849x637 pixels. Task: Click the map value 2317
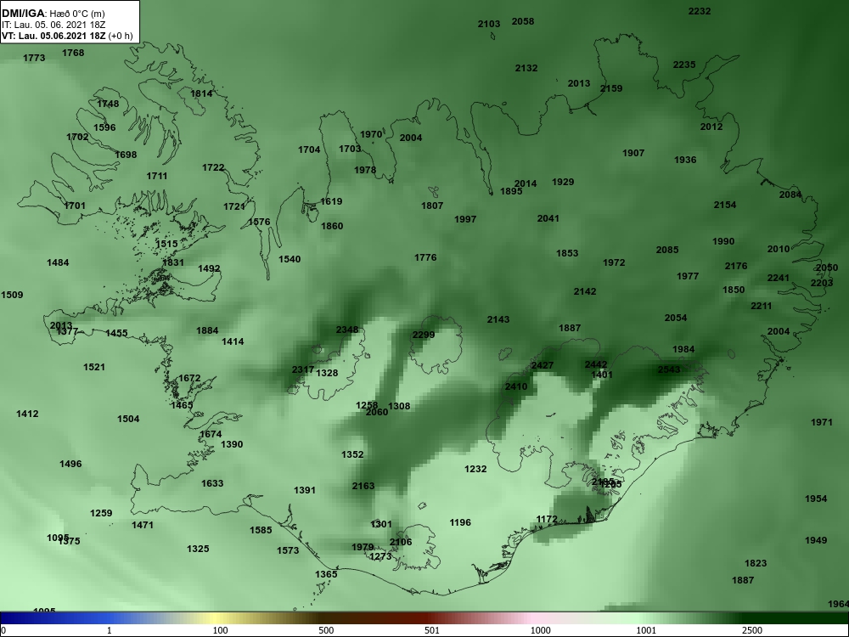coord(303,370)
